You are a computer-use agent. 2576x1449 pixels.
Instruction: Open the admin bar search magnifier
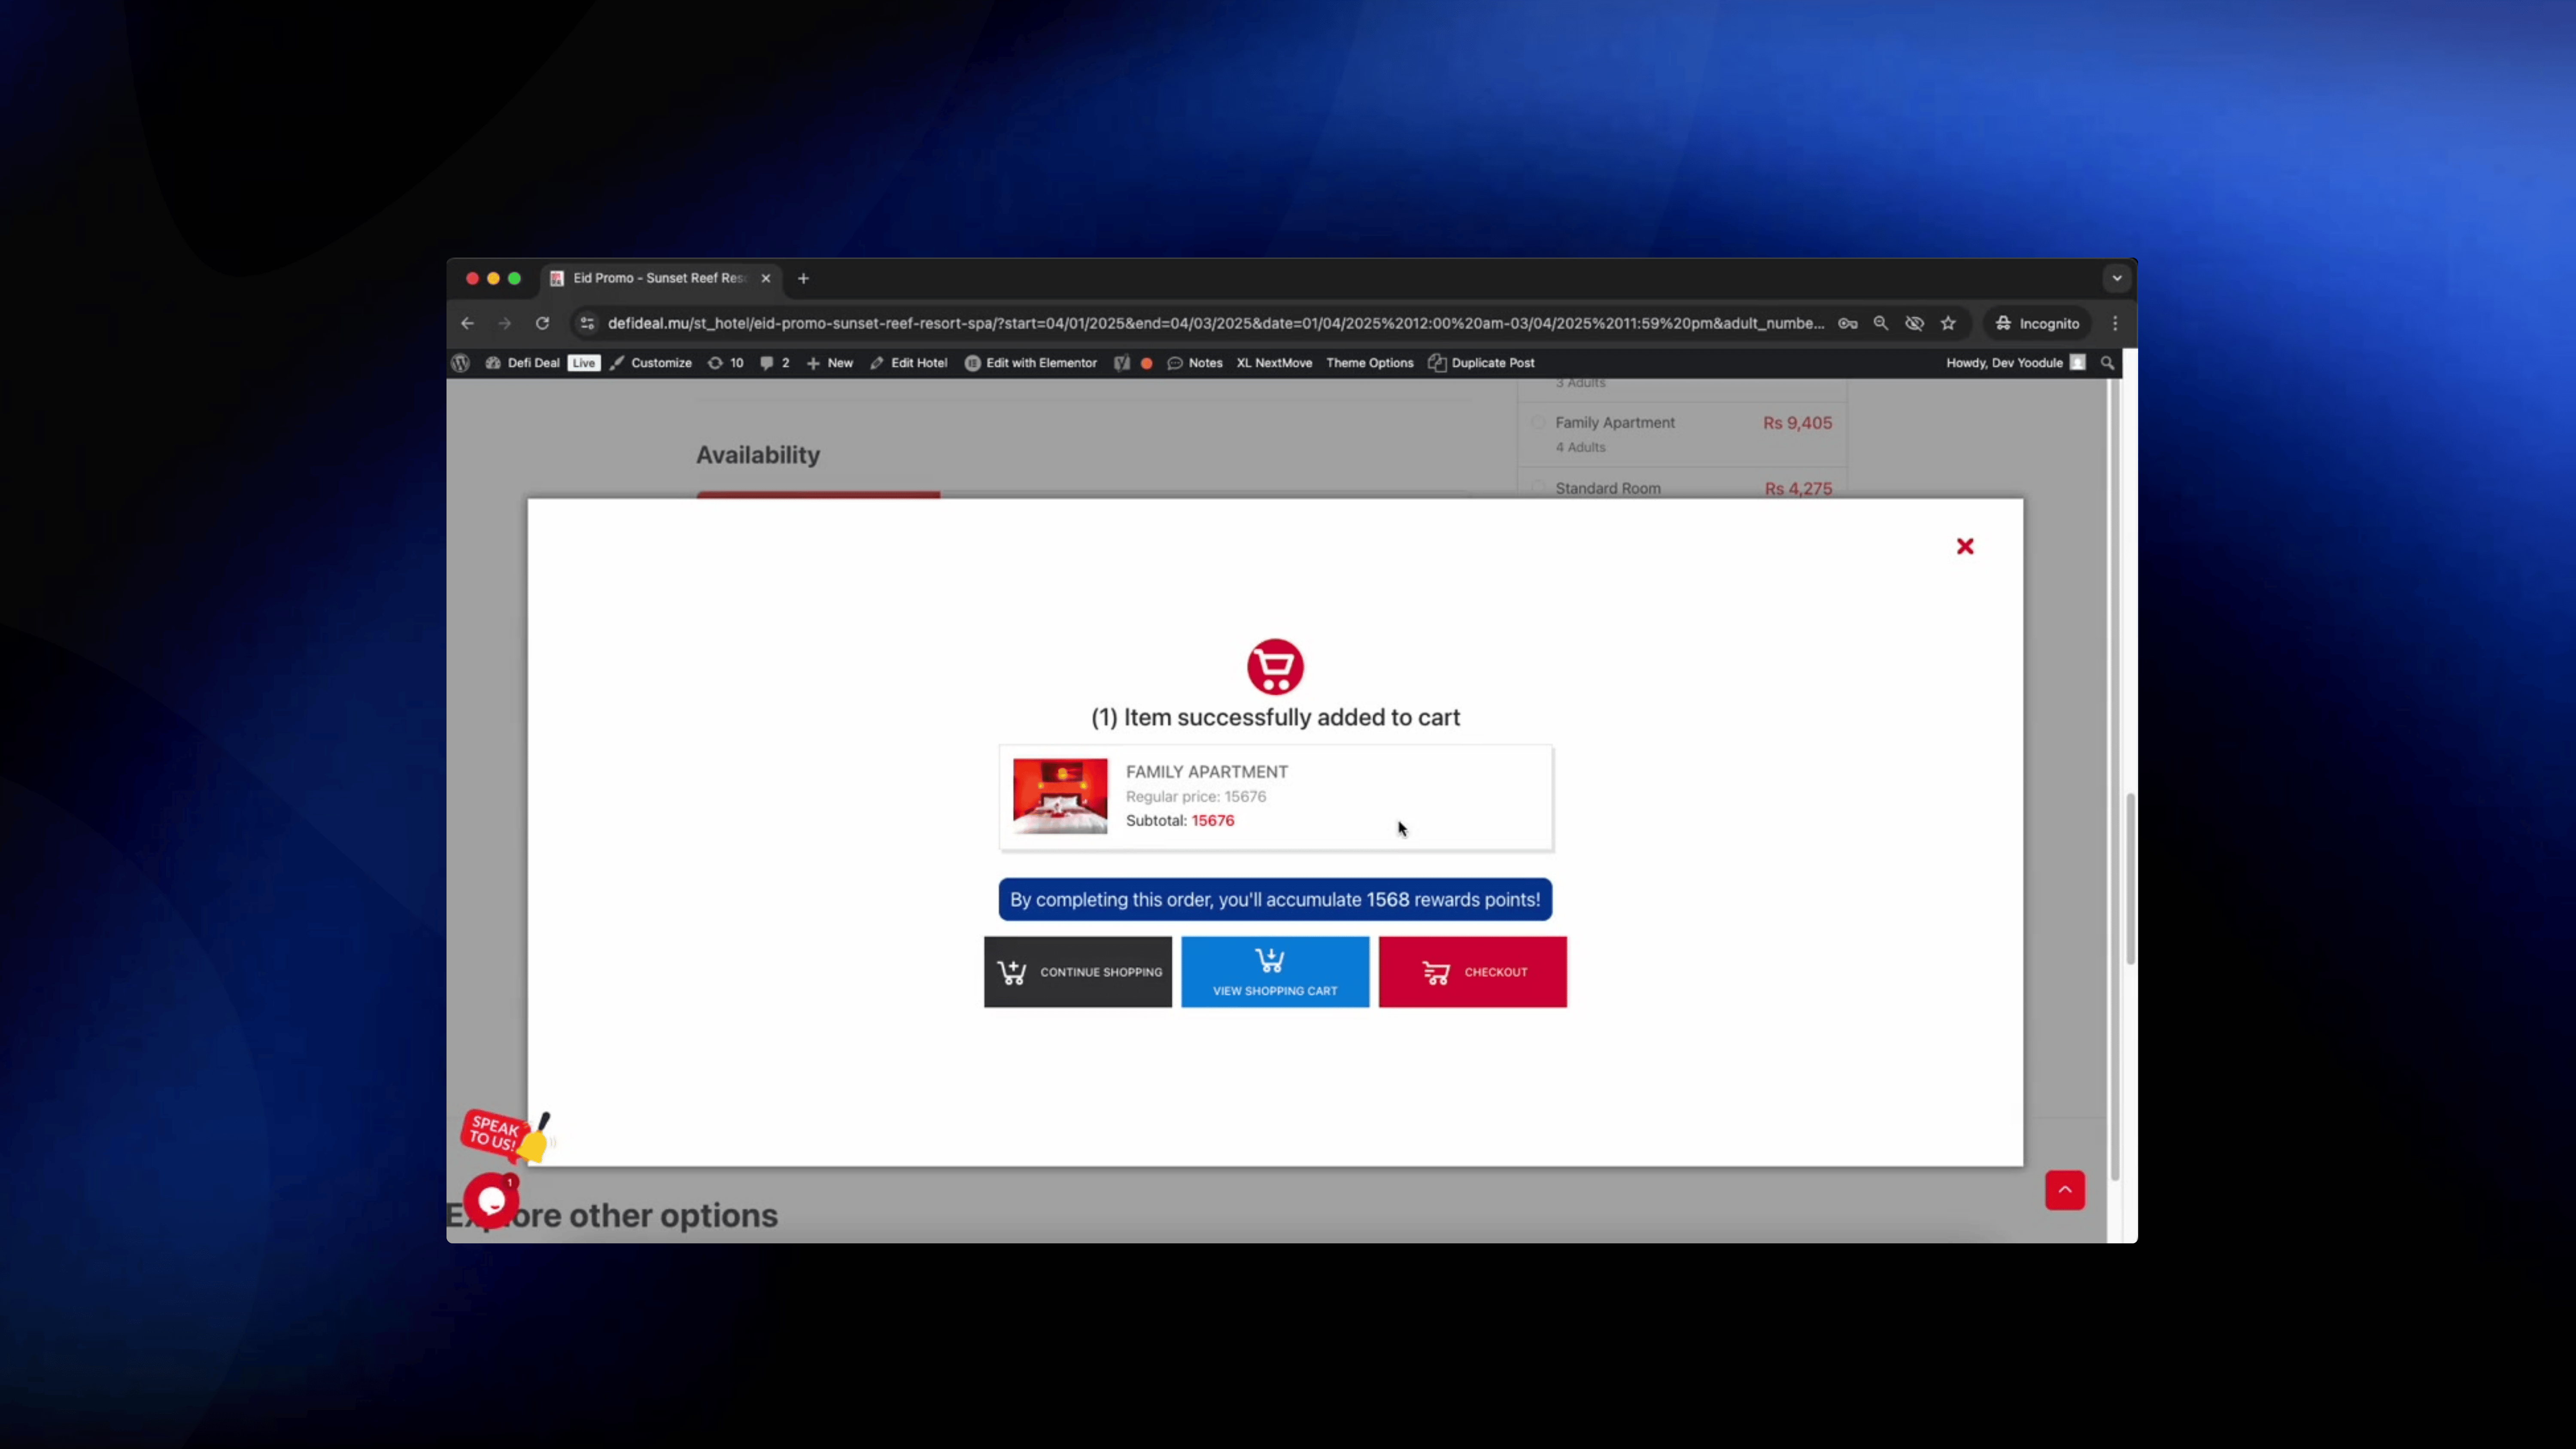2107,363
